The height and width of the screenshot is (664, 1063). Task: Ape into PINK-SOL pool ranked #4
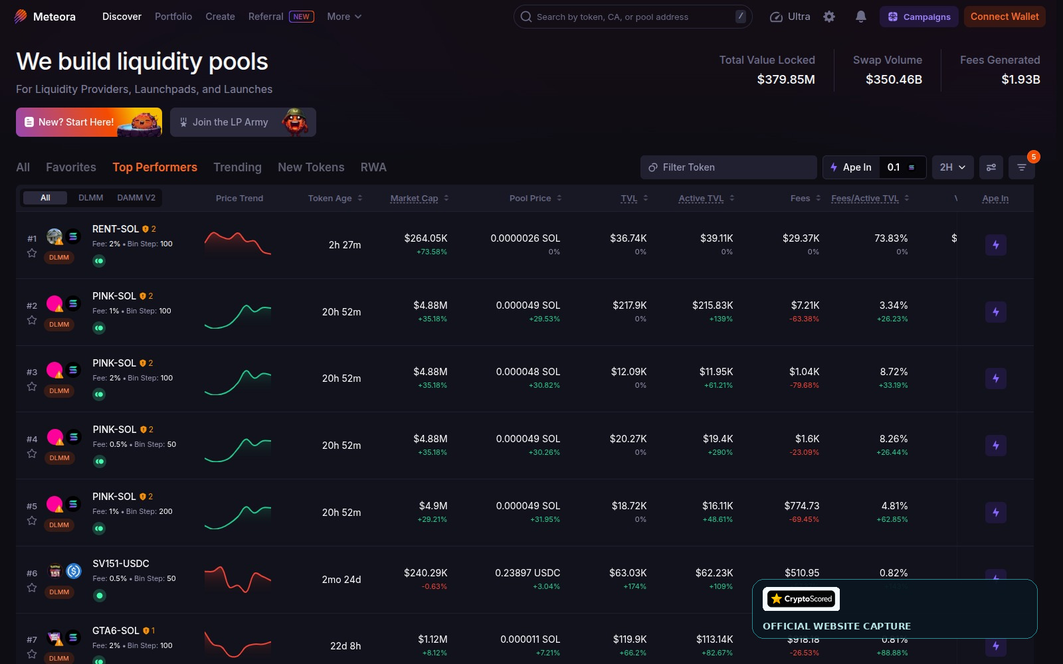(x=996, y=446)
